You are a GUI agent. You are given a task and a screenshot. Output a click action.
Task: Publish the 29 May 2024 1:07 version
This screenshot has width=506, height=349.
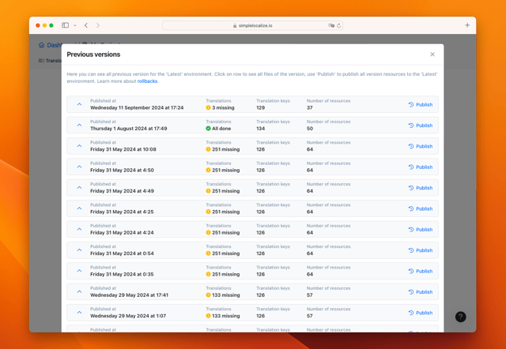[421, 313]
